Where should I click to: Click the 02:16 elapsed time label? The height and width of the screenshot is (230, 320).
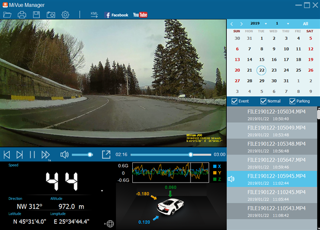(121, 154)
